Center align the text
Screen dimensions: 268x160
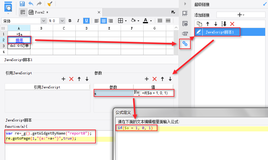[104, 21]
